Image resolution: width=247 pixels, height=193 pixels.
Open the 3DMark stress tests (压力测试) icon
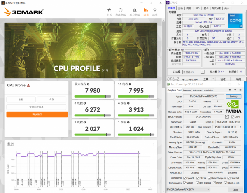click(x=135, y=10)
